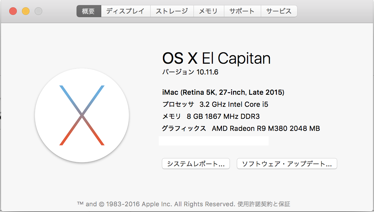This screenshot has width=374, height=212.
Task: Open the 使用許諾契約と保証 link
Action: (264, 204)
